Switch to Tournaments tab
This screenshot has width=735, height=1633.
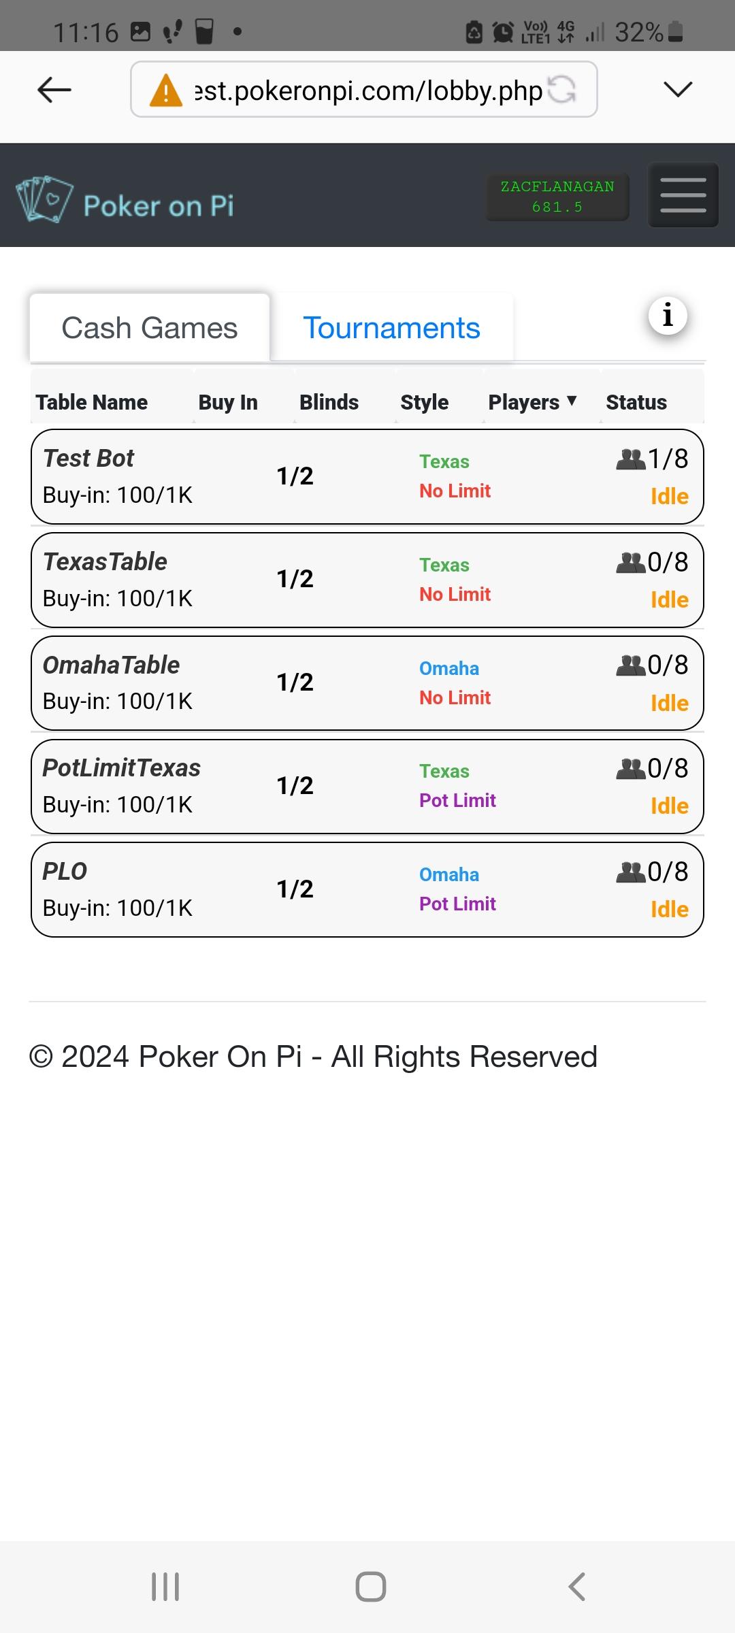coord(391,328)
